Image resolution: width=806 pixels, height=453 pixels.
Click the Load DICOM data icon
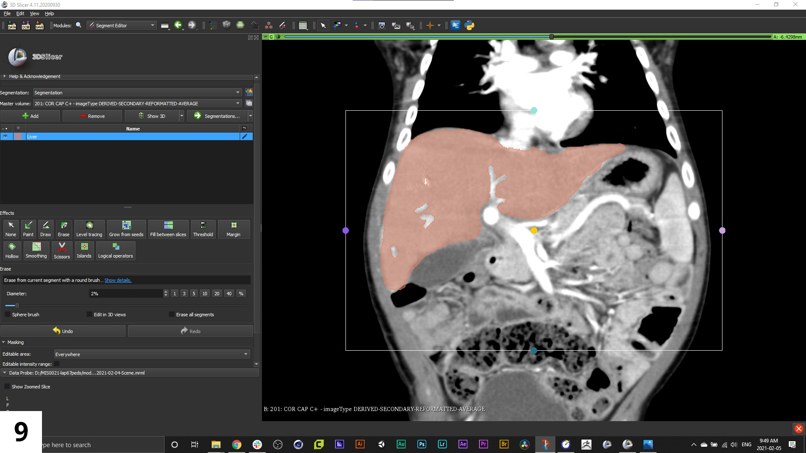click(x=26, y=26)
